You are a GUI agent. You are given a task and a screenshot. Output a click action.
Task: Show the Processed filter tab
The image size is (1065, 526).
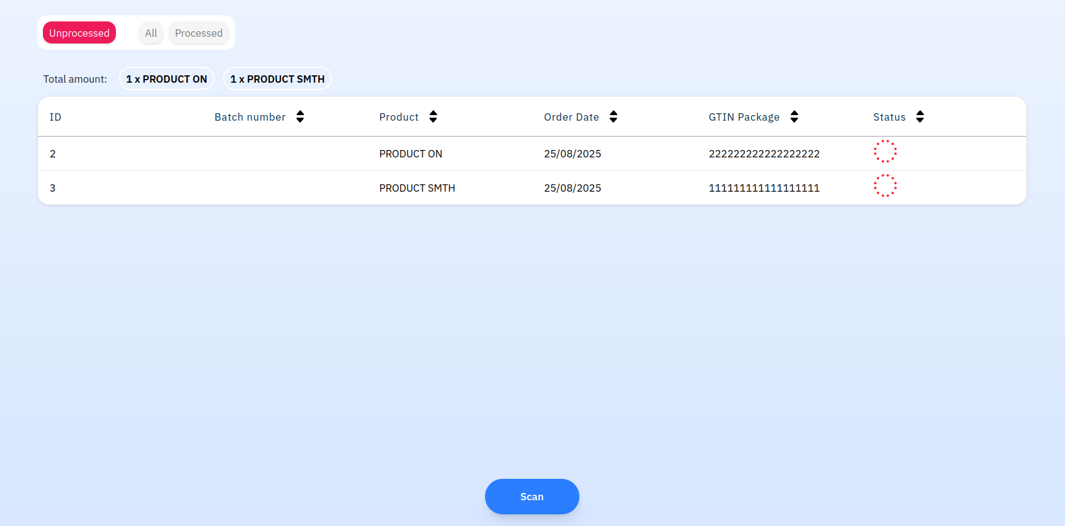[x=199, y=33]
